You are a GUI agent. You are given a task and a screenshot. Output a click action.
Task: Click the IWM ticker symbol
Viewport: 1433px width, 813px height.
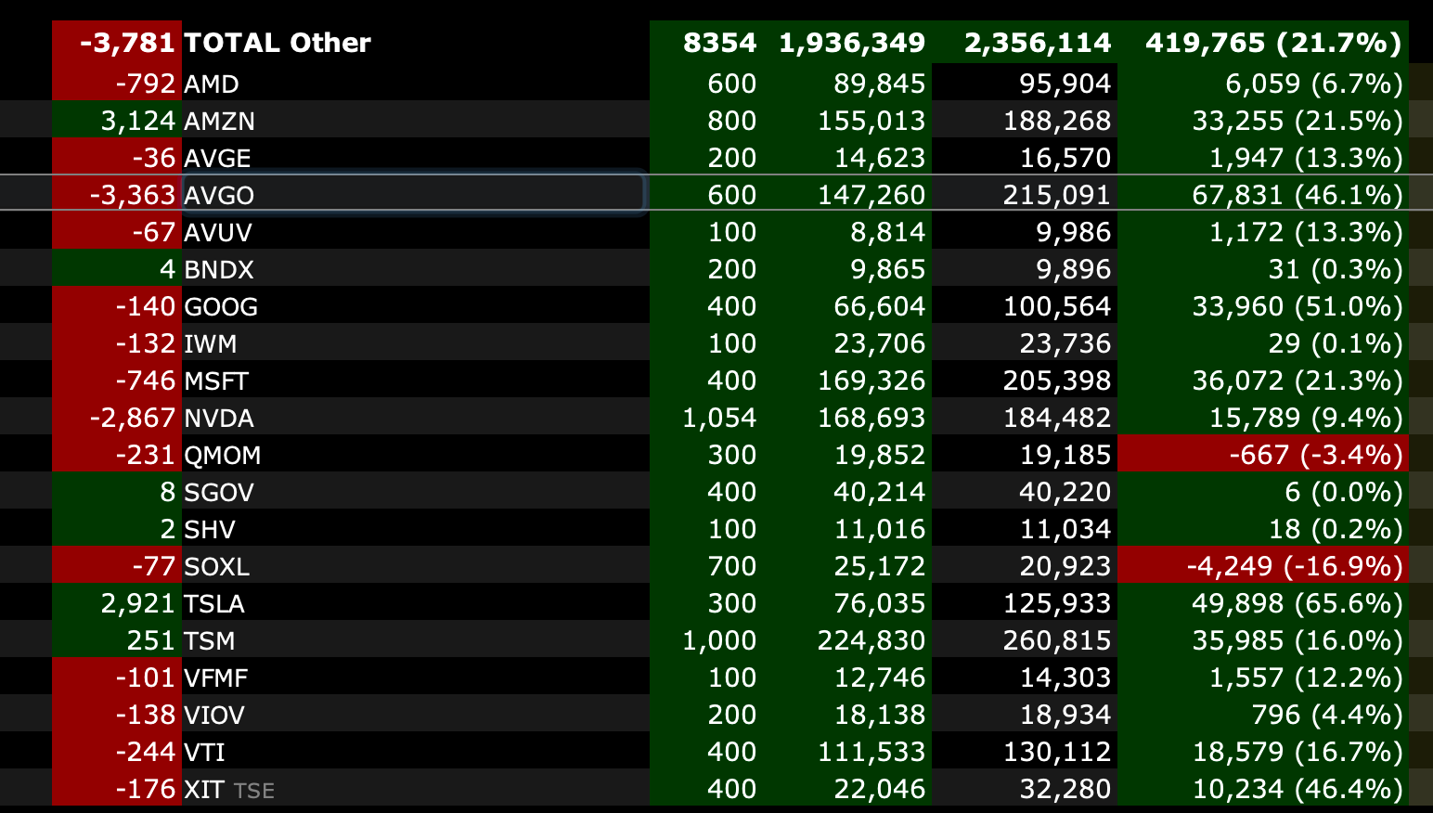tap(211, 343)
